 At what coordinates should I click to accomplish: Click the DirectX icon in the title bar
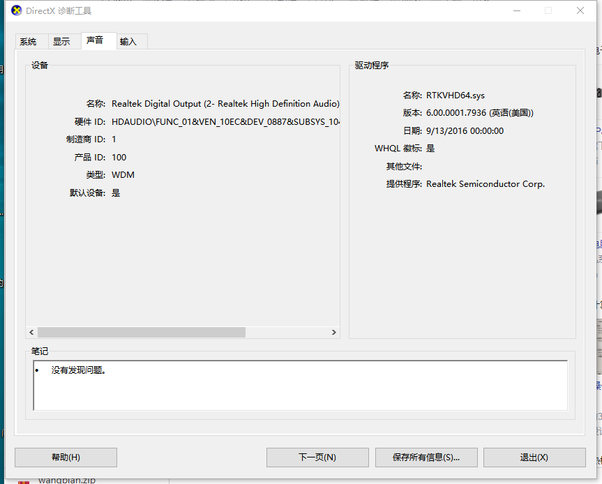click(x=16, y=10)
